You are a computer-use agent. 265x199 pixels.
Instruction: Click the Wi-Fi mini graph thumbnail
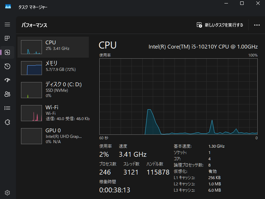[31, 113]
